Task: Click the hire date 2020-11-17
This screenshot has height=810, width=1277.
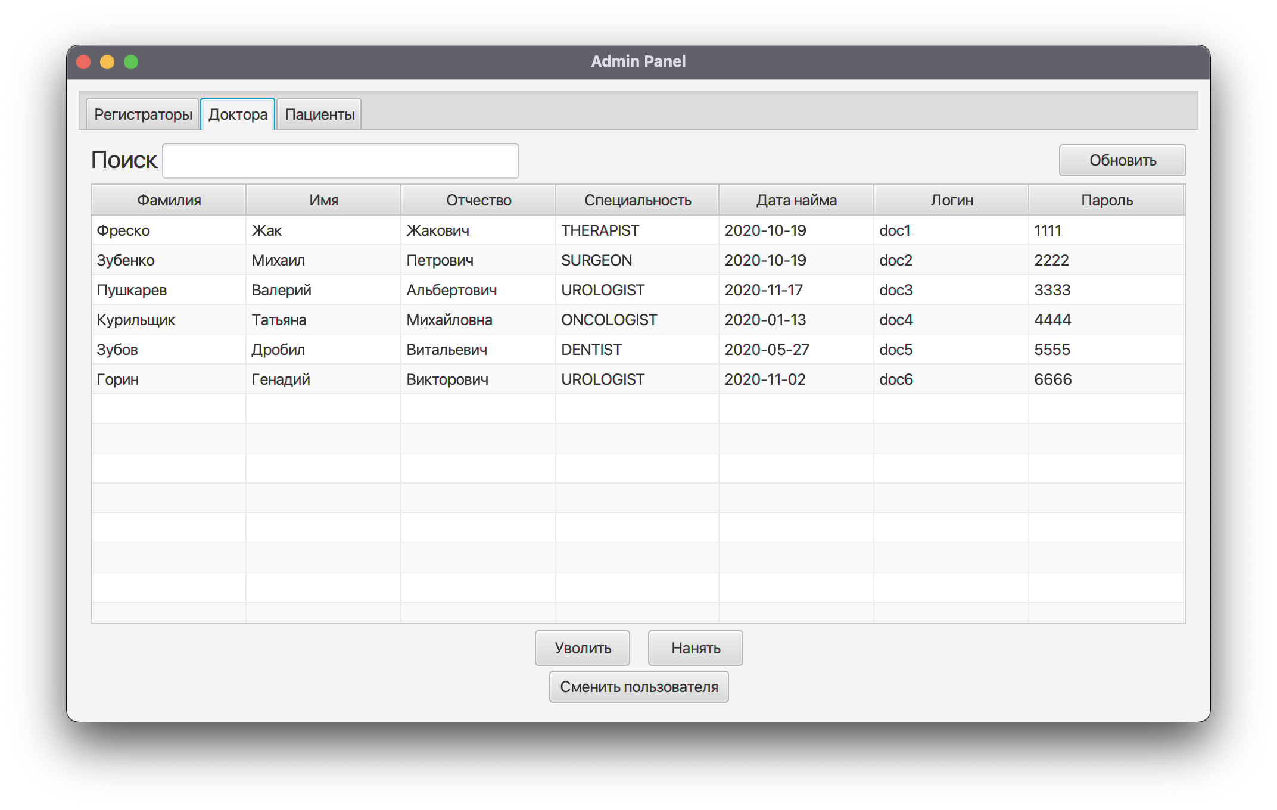Action: [x=796, y=290]
